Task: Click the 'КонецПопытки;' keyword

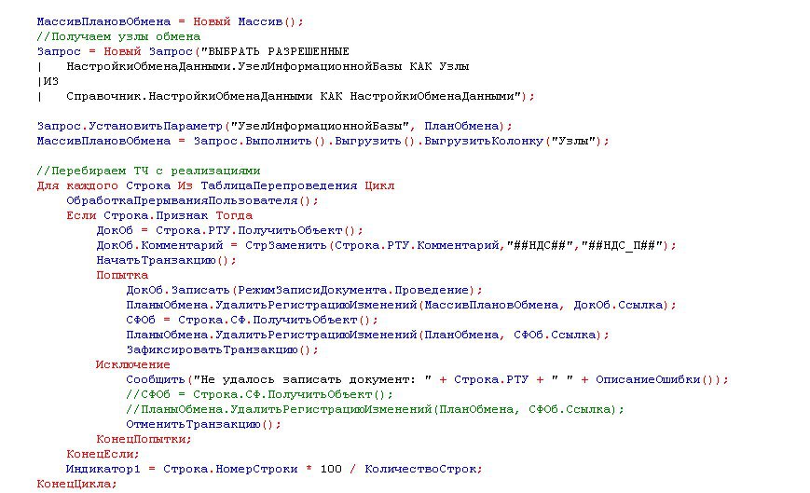Action: pos(144,439)
